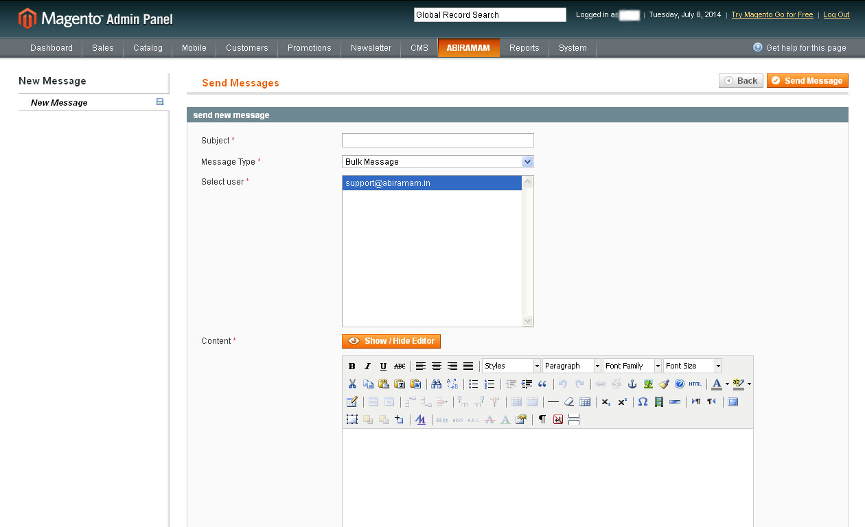Open the Sales menu
The width and height of the screenshot is (865, 527).
click(x=103, y=48)
